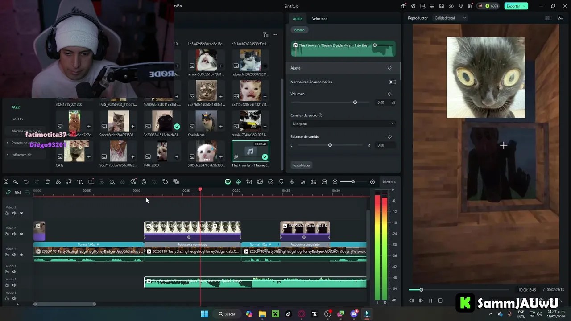571x321 pixels.
Task: Open the Metro audio meter dropdown
Action: (389, 182)
